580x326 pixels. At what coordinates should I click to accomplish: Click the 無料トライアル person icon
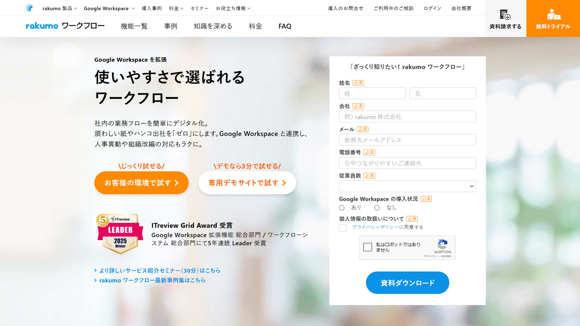[x=554, y=14]
